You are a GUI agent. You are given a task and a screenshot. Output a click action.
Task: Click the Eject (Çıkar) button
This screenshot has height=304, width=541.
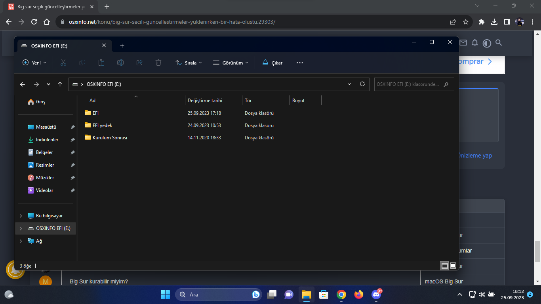[x=272, y=63]
